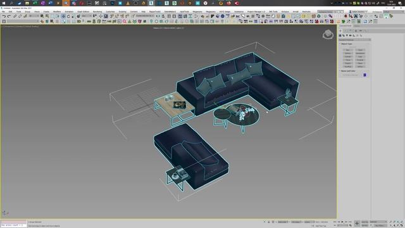This screenshot has height=228, width=405.
Task: Click the Cone primitive button
Action: (360, 50)
